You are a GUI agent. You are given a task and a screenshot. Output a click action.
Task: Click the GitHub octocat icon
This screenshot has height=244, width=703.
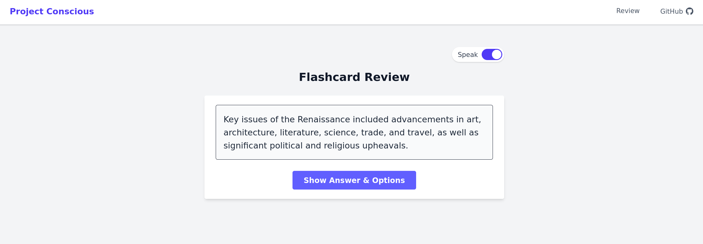[x=690, y=11]
